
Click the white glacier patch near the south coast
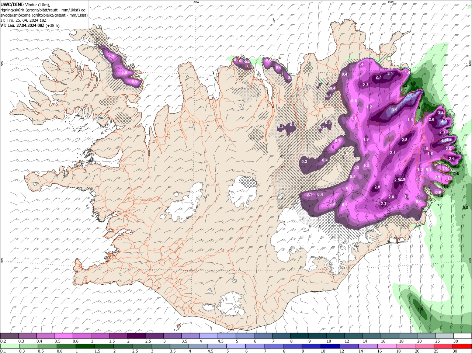tap(230, 305)
